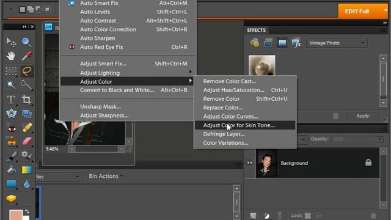Select the Quick Selection brush tool
Image resolution: width=391 pixels, height=220 pixels.
pyautogui.click(x=26, y=85)
